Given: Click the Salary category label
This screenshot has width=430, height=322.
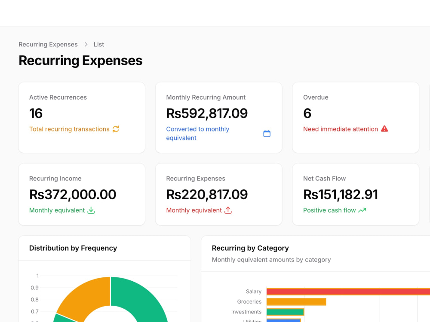Looking at the screenshot, I should point(254,292).
